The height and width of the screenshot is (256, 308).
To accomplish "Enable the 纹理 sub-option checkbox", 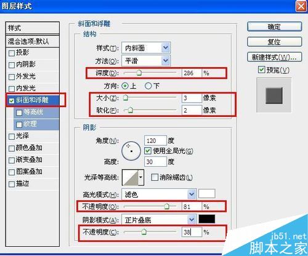I will click(19, 124).
